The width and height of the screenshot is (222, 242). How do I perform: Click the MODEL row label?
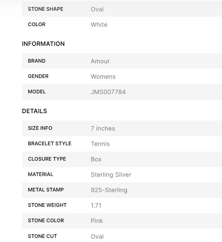[37, 92]
